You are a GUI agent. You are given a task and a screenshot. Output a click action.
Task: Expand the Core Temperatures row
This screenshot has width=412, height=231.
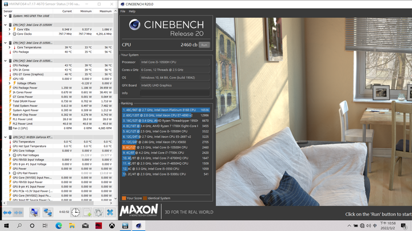pos(10,47)
